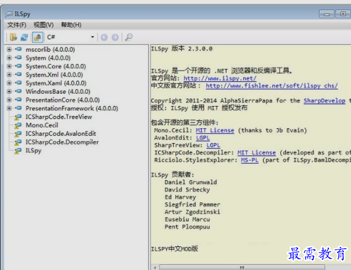
Task: Click the 'ILSpy 版本 2.3.0.0' text
Action: tap(182, 48)
